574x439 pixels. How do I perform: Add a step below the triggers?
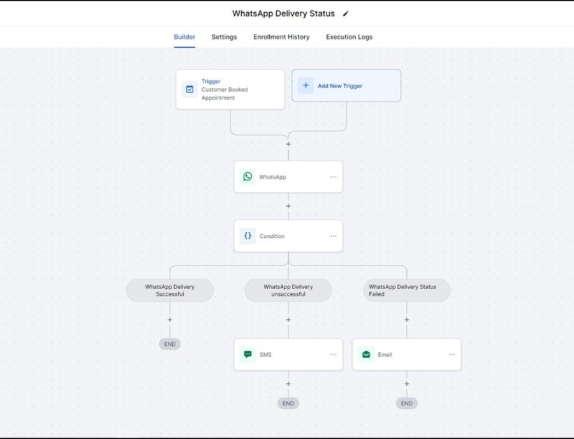pyautogui.click(x=288, y=144)
